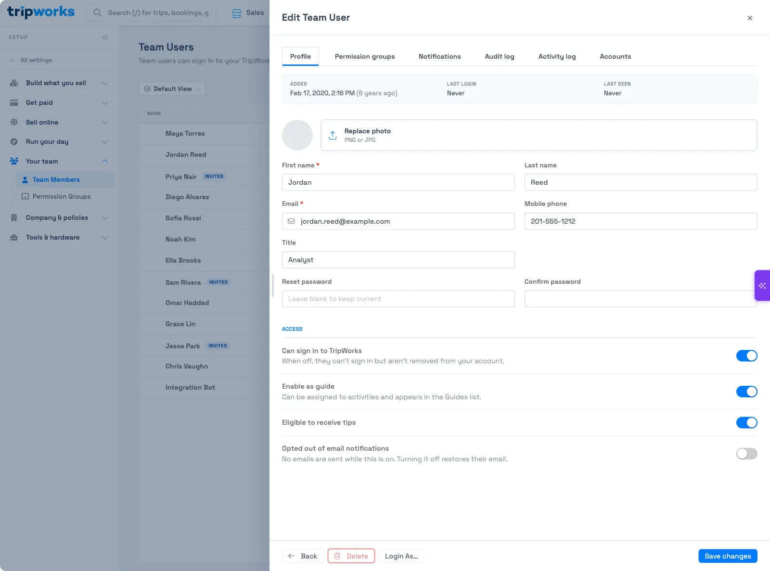The image size is (770, 571).
Task: Click the global search box
Action: (x=152, y=13)
